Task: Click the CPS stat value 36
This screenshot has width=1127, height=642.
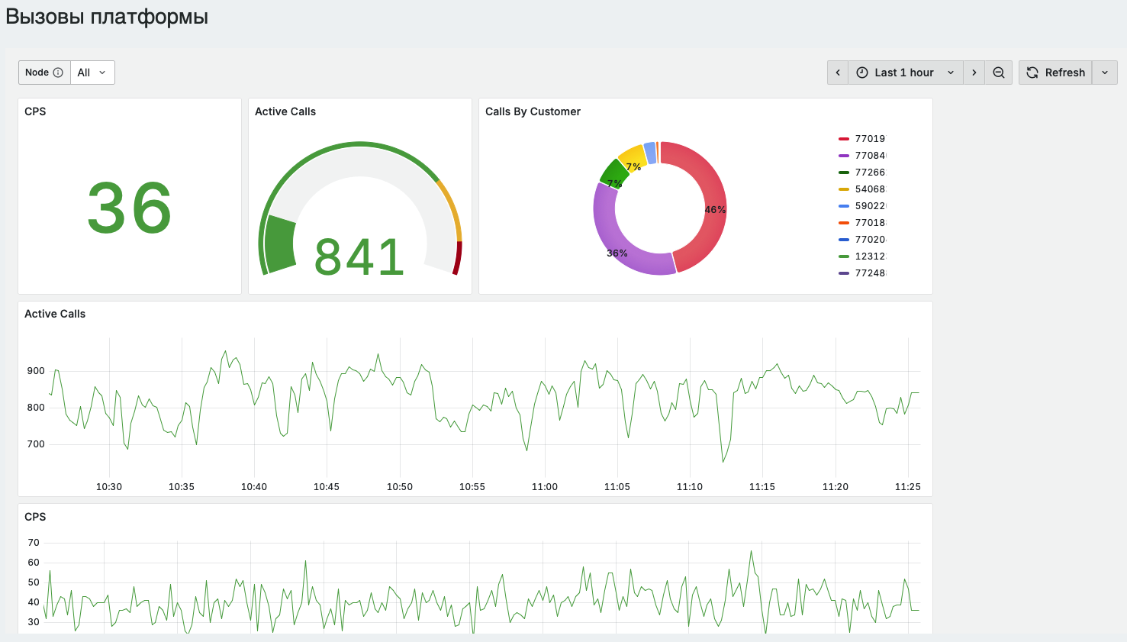Action: [130, 208]
